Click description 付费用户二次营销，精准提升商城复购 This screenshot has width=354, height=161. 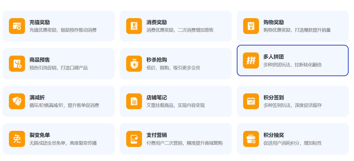click(x=184, y=143)
